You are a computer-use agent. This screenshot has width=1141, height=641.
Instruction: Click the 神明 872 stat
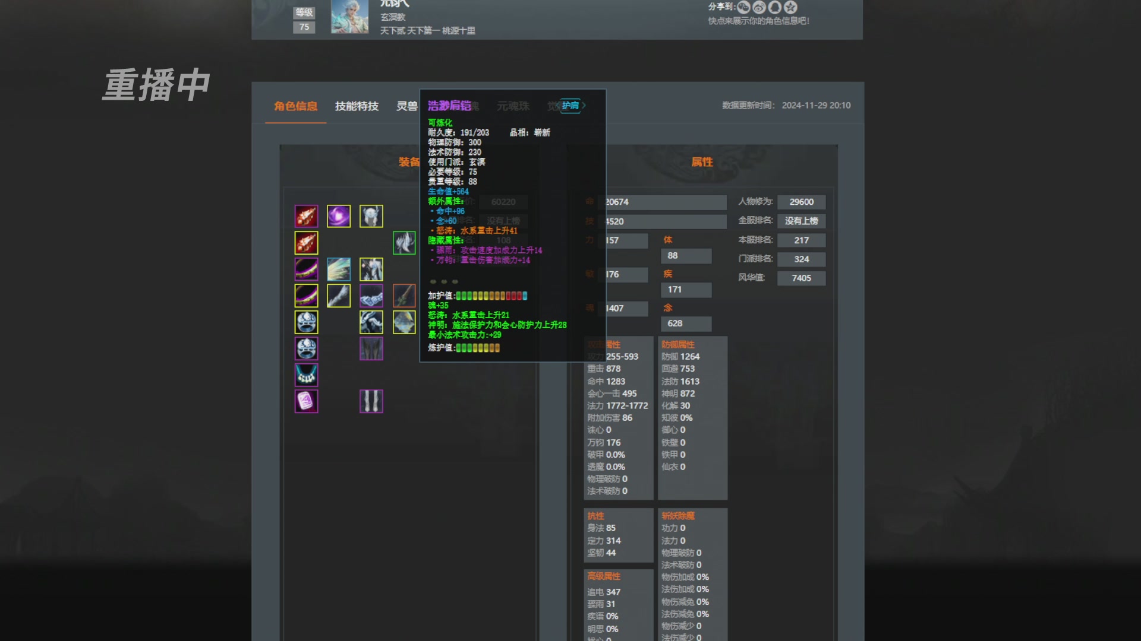(678, 394)
